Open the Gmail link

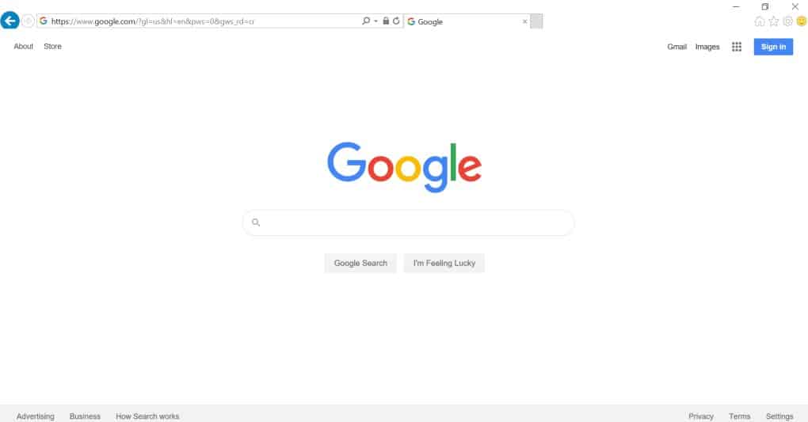pos(677,47)
